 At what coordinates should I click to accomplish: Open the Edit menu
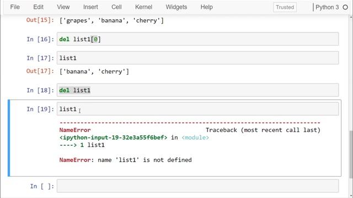pyautogui.click(x=38, y=7)
